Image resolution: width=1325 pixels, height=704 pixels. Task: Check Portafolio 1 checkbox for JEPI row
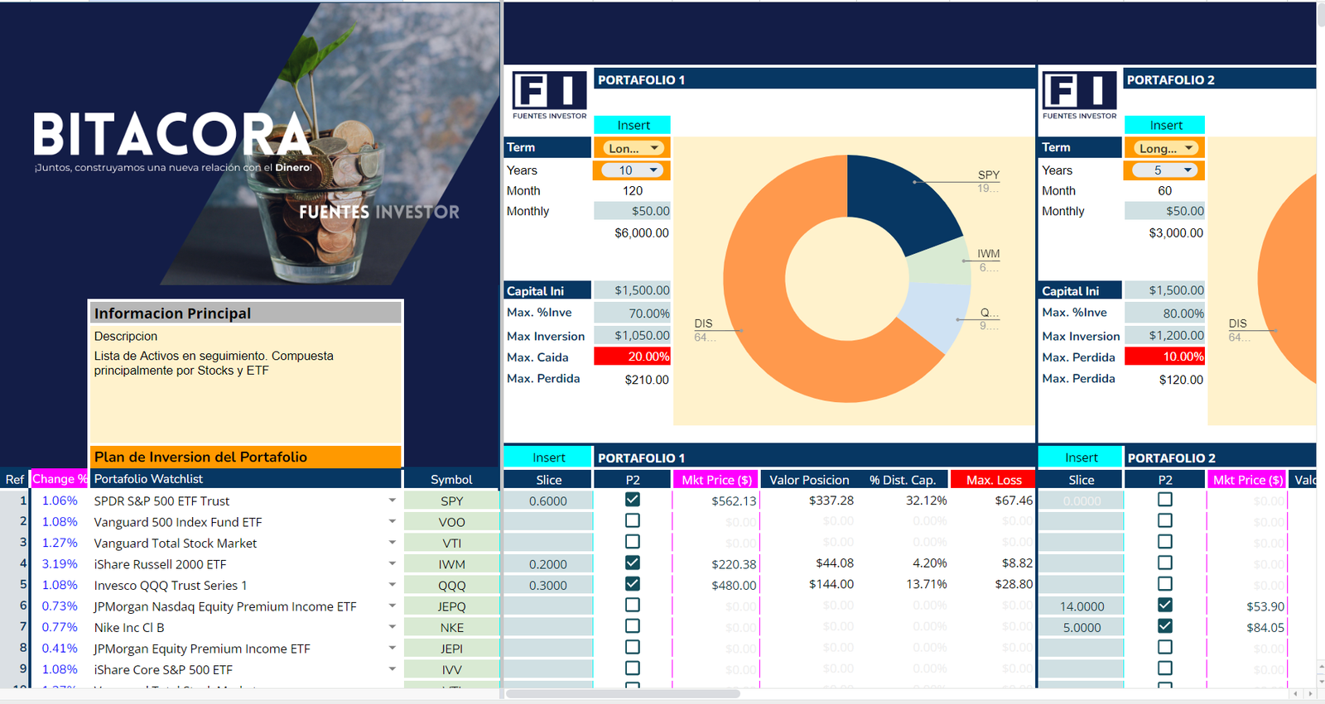pyautogui.click(x=633, y=647)
